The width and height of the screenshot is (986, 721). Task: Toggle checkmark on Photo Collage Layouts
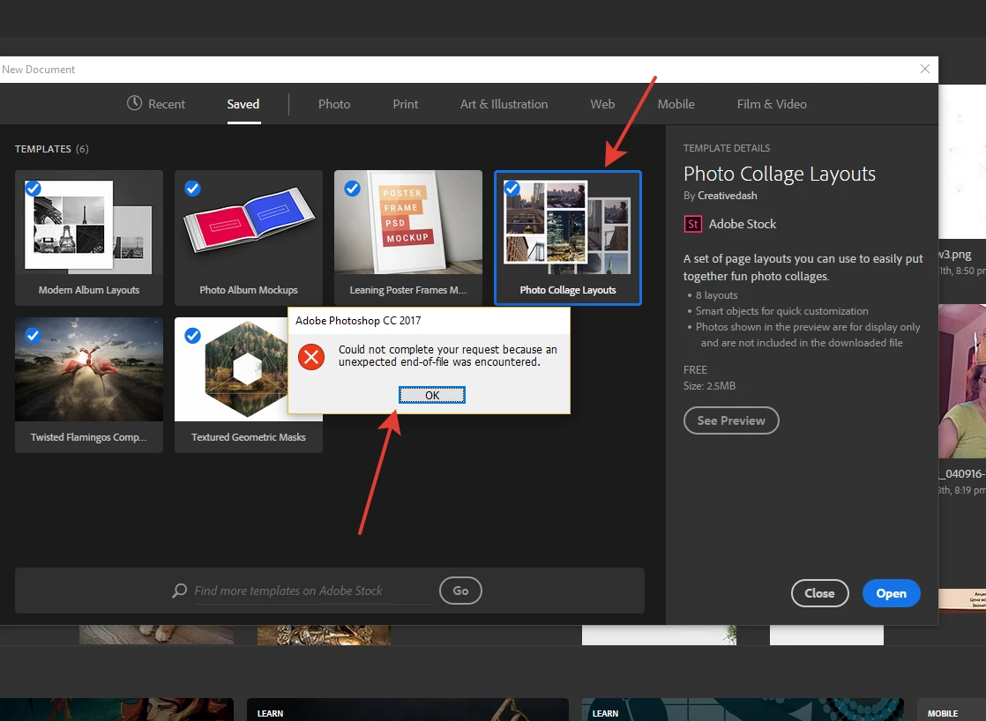[x=512, y=188]
